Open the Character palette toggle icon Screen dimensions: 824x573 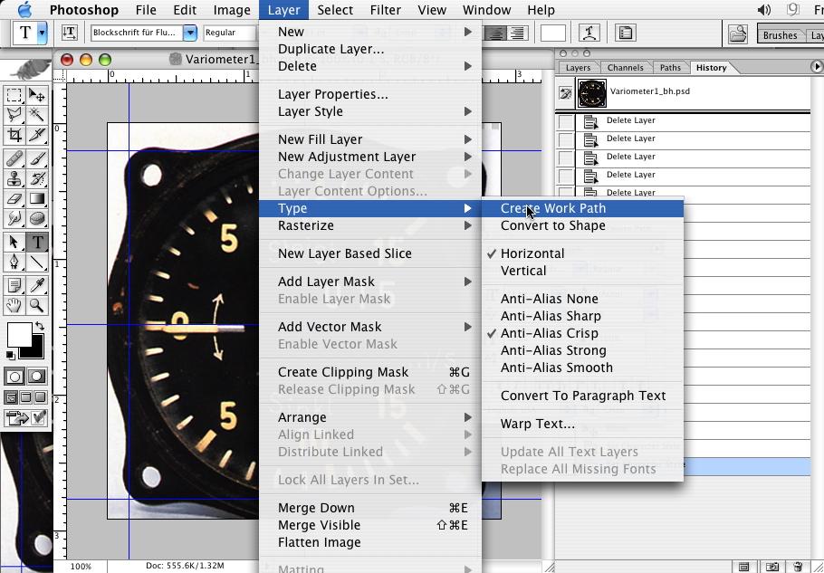coord(626,33)
